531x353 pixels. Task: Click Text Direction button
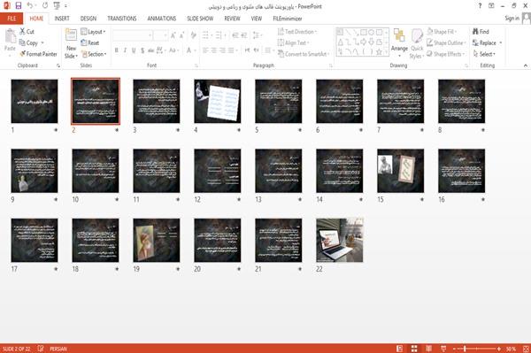[x=297, y=32]
